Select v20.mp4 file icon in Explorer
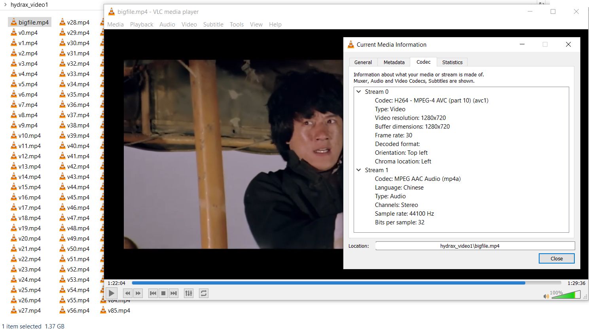The width and height of the screenshot is (589, 334). (14, 238)
